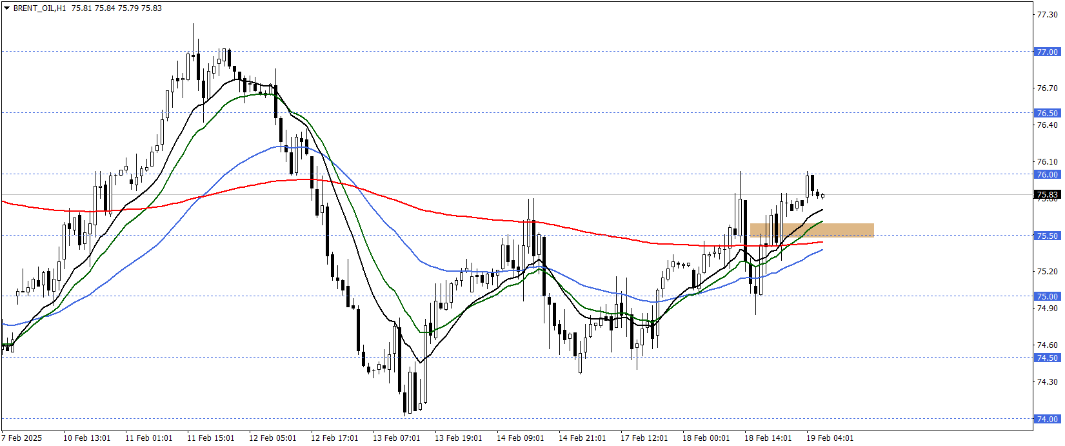
Task: Click the 74.00 level price tag
Action: pyautogui.click(x=1047, y=419)
